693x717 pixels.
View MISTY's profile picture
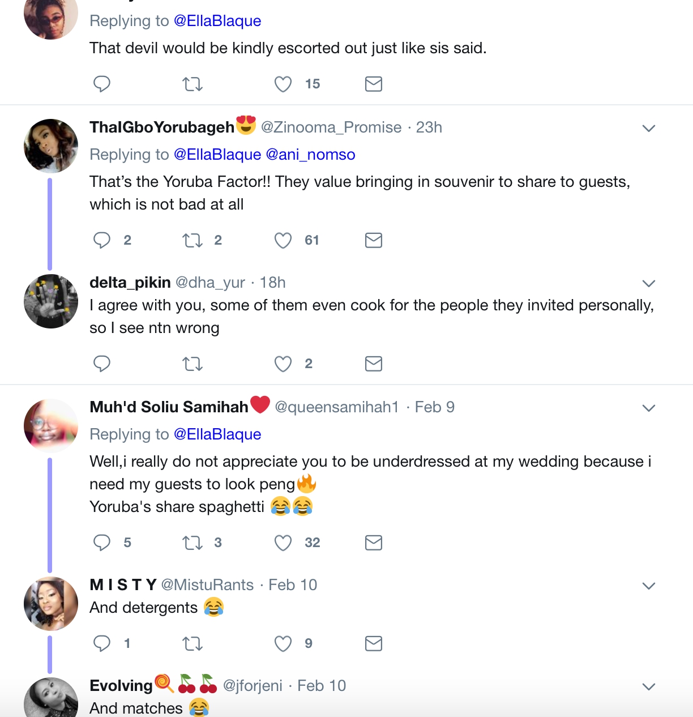tap(51, 604)
